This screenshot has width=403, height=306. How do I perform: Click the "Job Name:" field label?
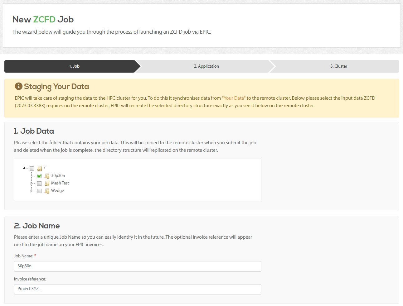tap(24, 256)
